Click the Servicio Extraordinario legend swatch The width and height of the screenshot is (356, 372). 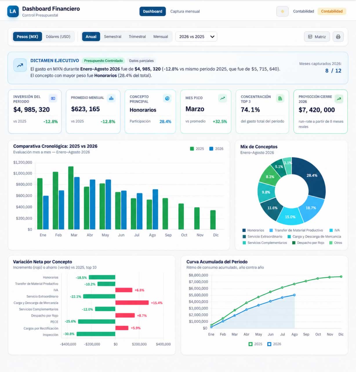pyautogui.click(x=244, y=237)
